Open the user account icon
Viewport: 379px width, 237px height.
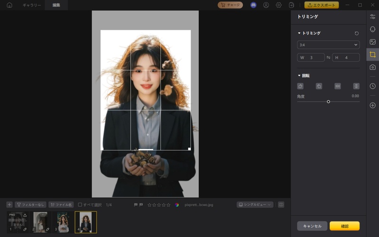click(x=266, y=5)
